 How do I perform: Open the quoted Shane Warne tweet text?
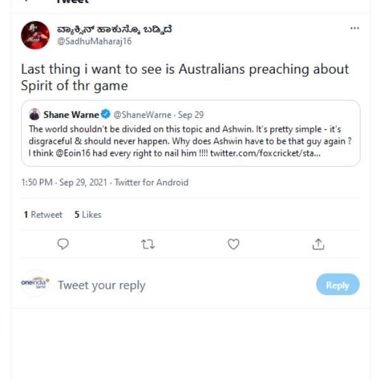(x=190, y=141)
